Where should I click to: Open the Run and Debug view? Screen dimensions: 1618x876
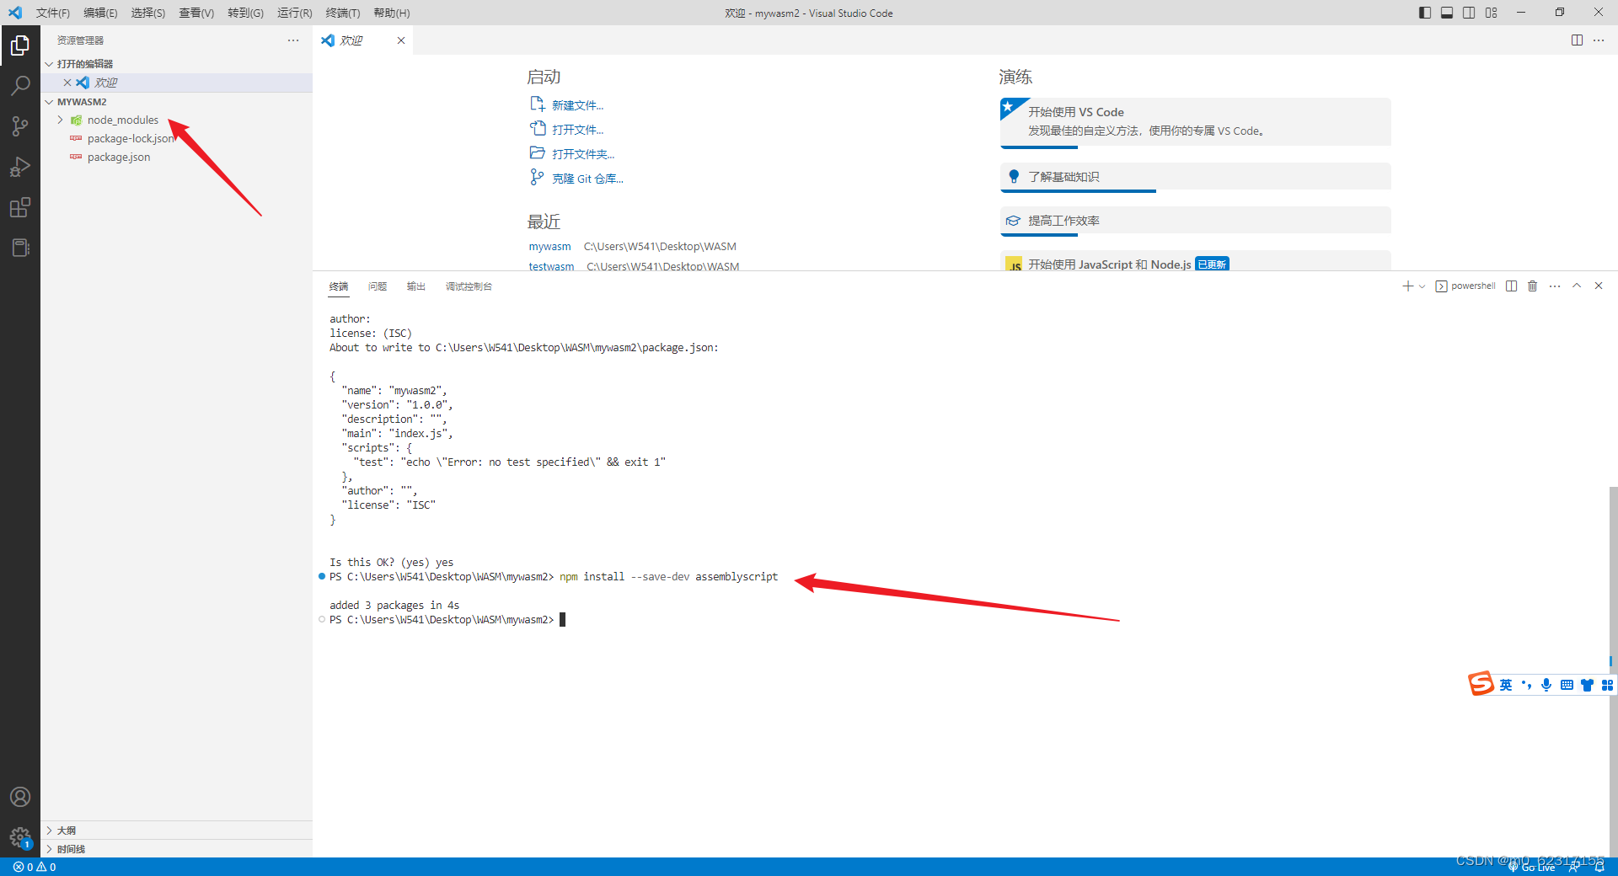(x=20, y=166)
